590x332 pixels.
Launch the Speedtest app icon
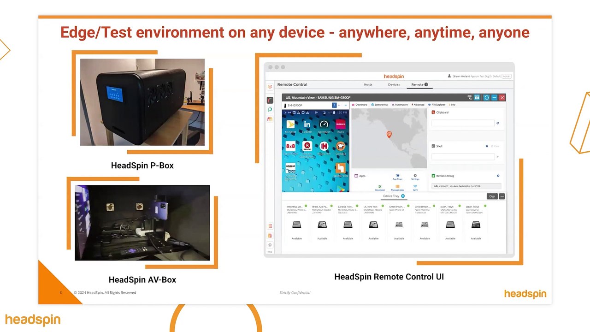(324, 125)
